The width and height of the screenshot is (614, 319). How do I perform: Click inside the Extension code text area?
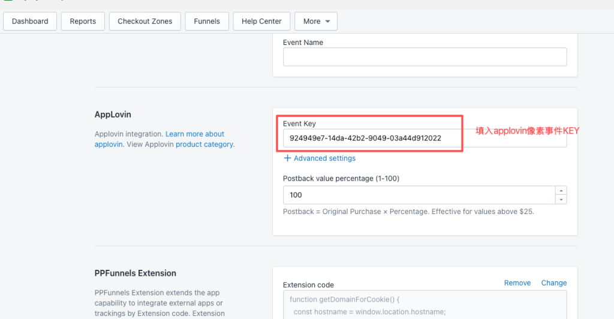(x=425, y=305)
